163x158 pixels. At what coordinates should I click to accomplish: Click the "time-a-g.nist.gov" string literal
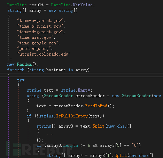[40, 21]
